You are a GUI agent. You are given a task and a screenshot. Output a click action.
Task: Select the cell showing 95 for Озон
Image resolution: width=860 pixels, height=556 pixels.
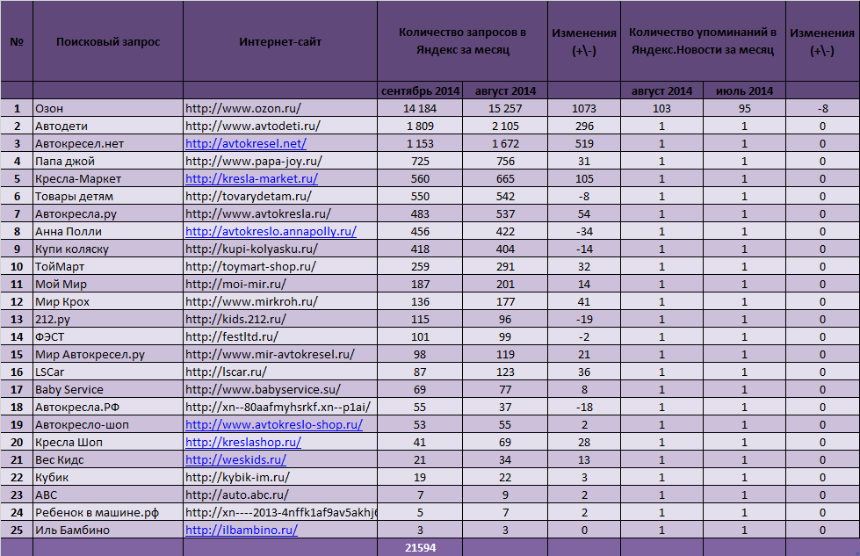tap(744, 109)
